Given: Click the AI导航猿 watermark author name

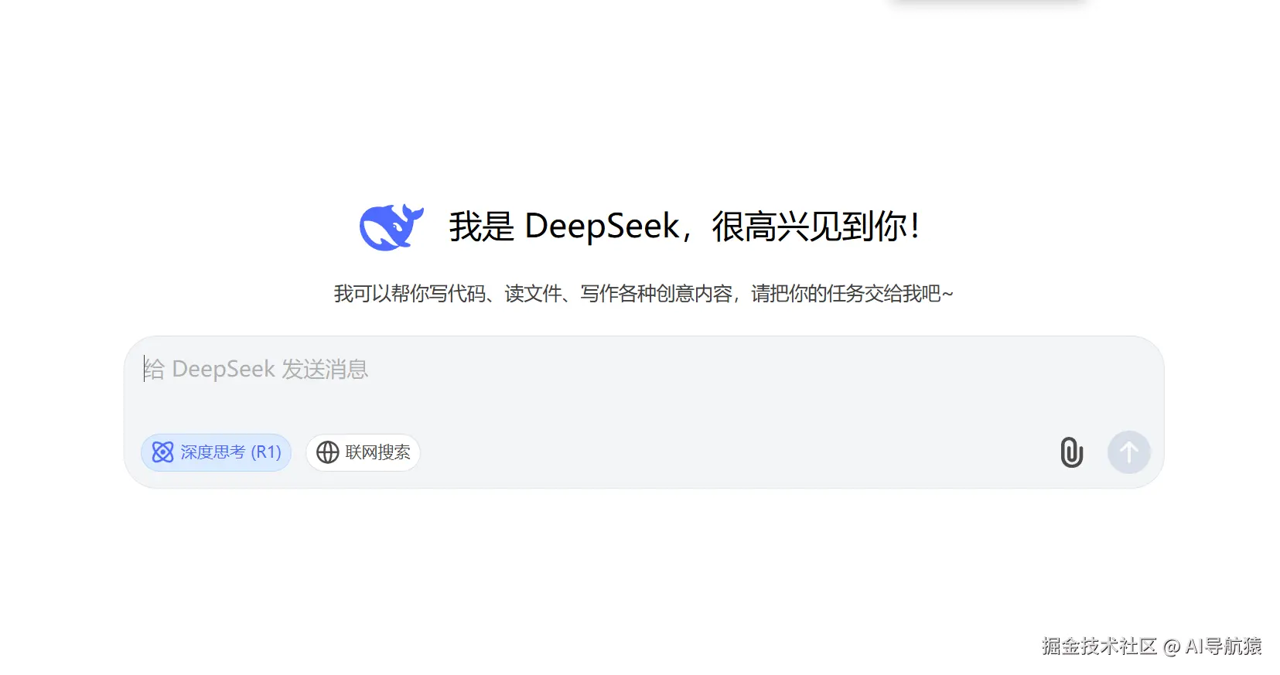Looking at the screenshot, I should click(1223, 646).
